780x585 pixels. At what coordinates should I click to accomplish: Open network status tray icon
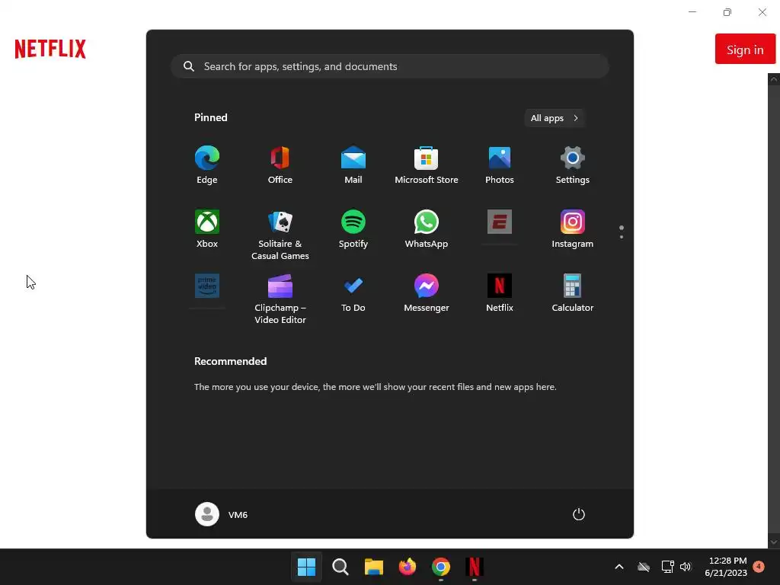(x=667, y=567)
